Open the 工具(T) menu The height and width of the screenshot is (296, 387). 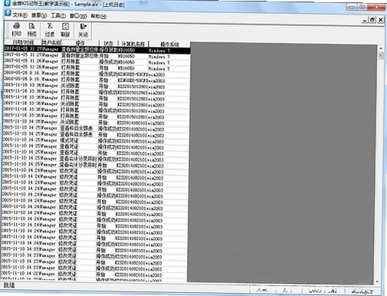[x=58, y=16]
